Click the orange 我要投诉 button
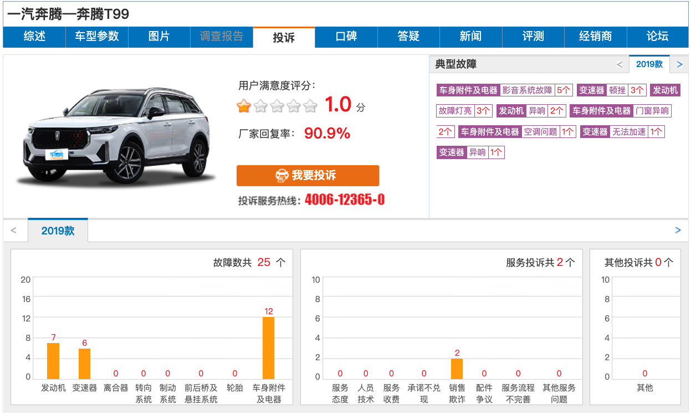This screenshot has height=414, width=691. [308, 176]
